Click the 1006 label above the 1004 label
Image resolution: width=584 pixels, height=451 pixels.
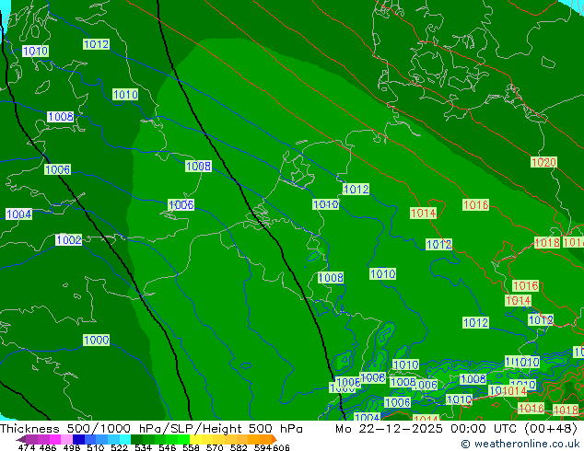(57, 170)
